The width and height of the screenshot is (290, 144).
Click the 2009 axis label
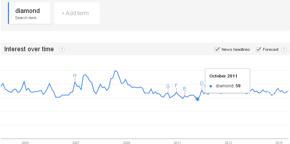126,143
